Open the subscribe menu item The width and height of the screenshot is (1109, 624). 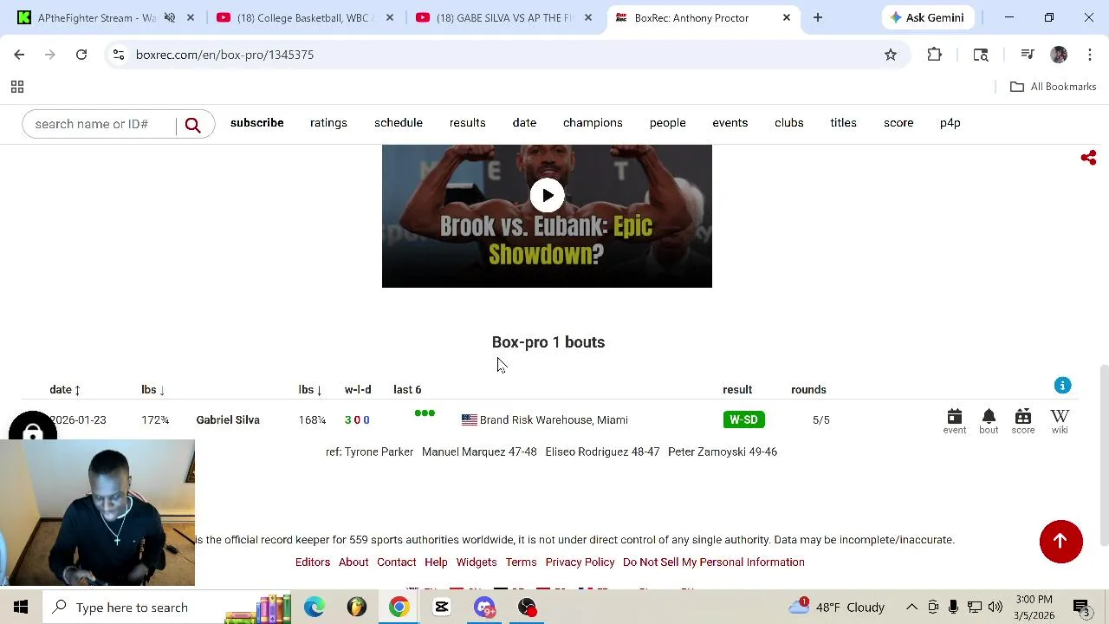pos(256,123)
